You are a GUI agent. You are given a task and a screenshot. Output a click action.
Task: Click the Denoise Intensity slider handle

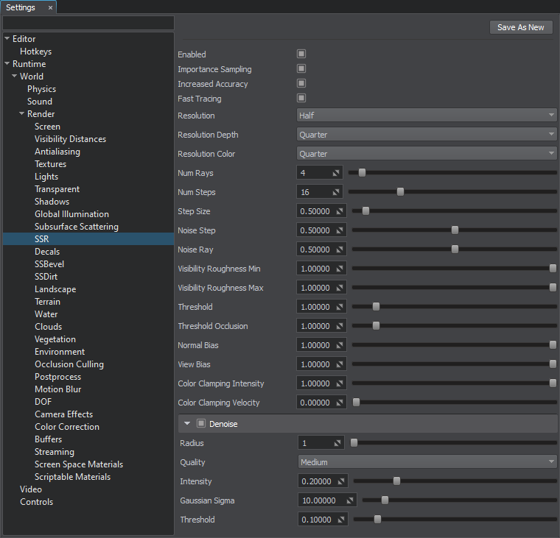396,481
